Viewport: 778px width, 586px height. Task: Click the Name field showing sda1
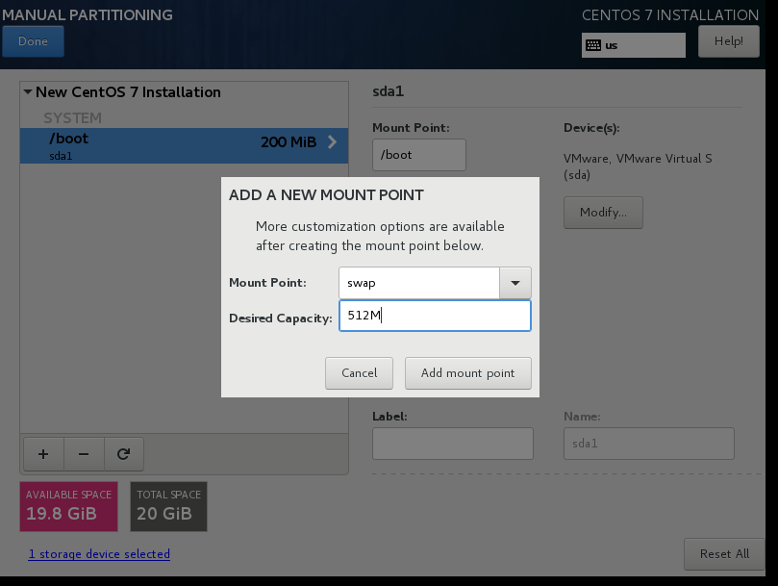pos(649,444)
